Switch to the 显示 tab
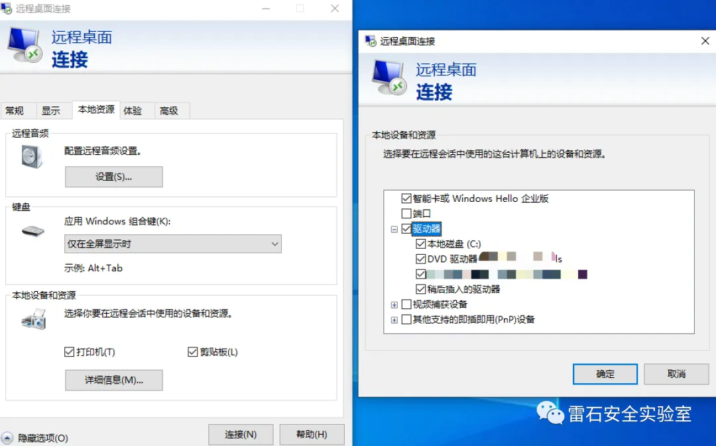 [50, 111]
